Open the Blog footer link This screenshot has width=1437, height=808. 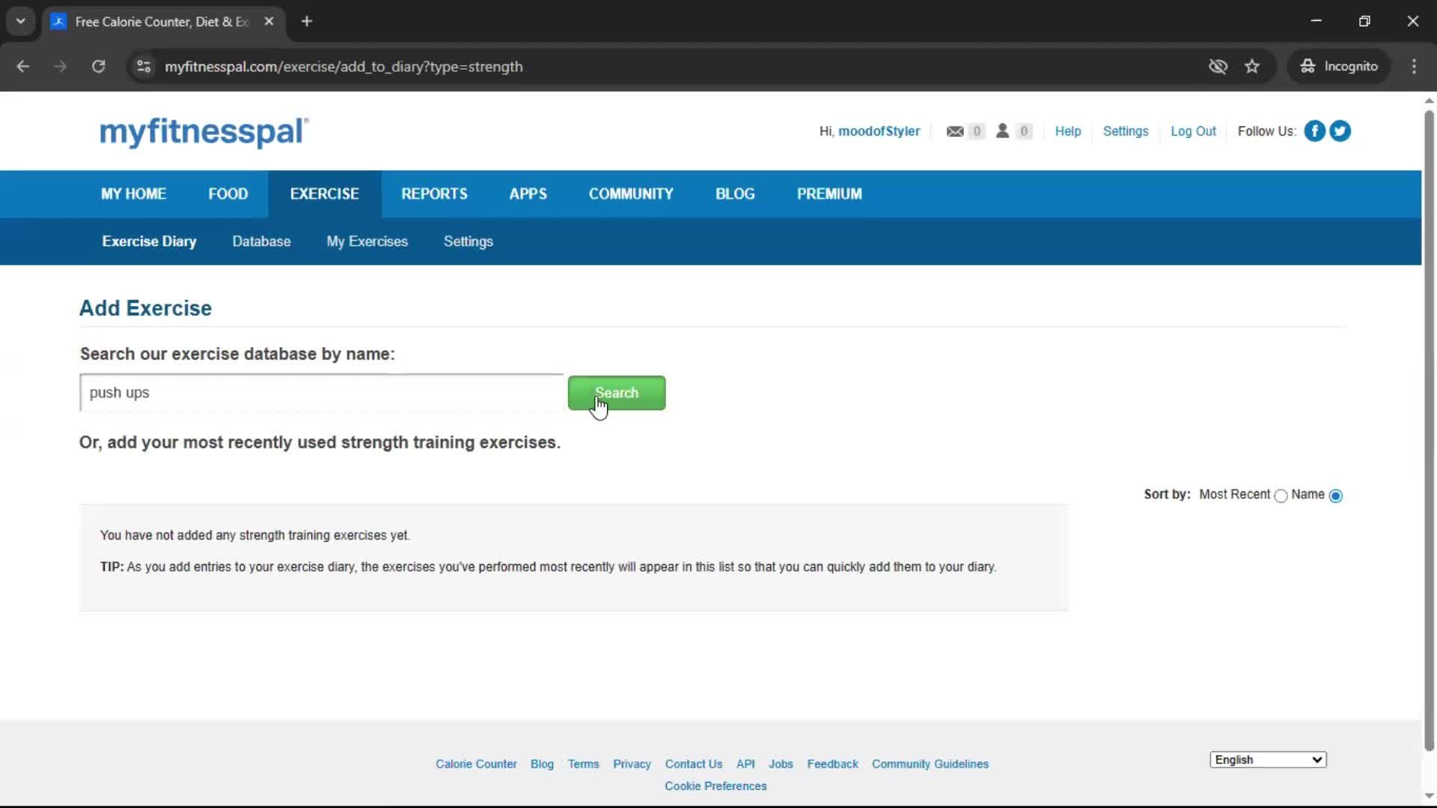[542, 764]
